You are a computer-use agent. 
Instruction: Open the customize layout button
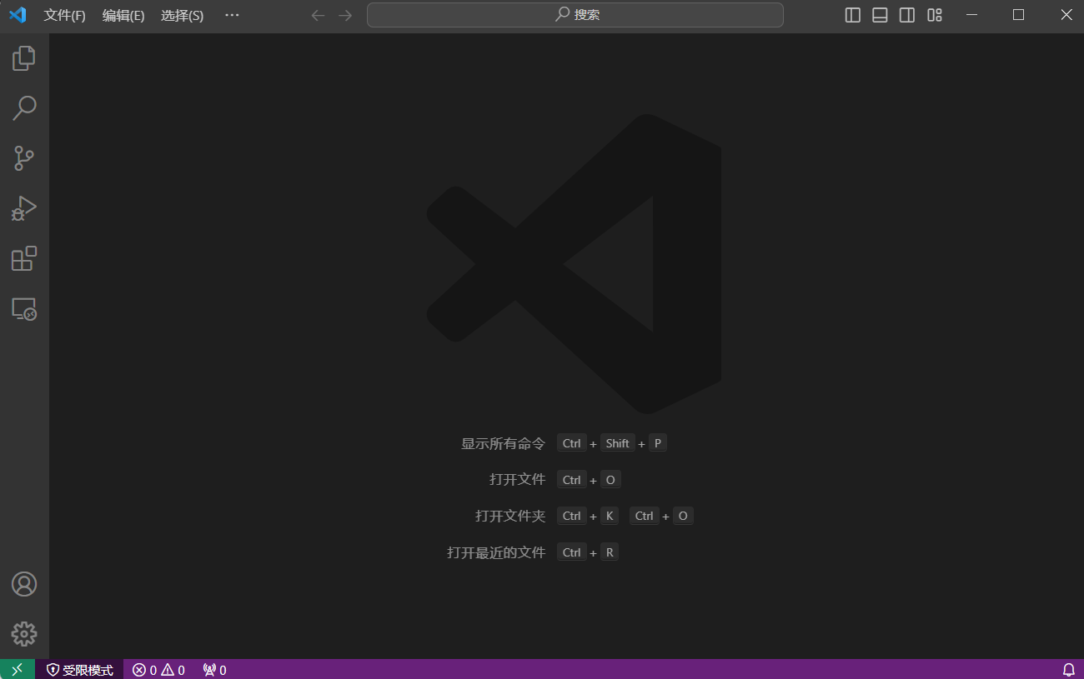point(935,15)
